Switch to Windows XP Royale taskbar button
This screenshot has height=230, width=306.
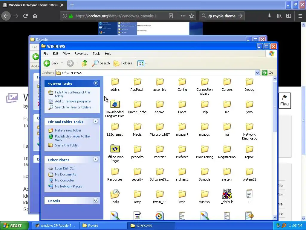click(x=55, y=226)
